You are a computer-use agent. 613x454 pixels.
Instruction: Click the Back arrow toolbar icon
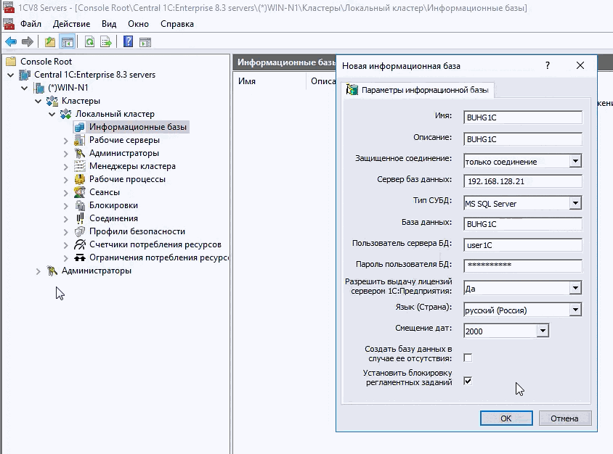point(11,41)
